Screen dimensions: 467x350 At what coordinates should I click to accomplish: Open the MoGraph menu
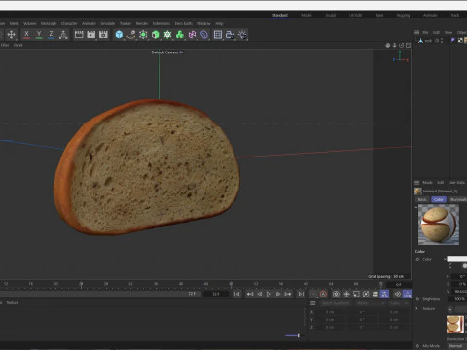[49, 23]
